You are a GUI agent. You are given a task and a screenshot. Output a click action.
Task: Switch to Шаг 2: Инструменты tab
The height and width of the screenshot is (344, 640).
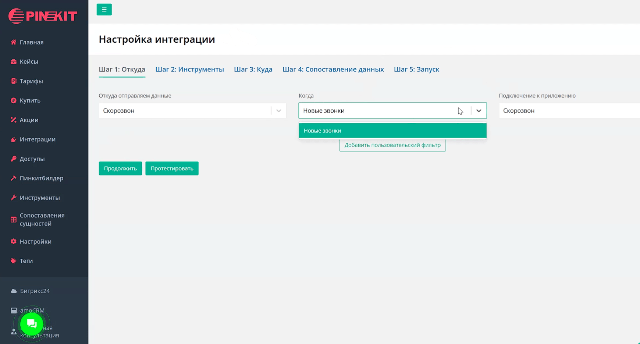tap(189, 70)
